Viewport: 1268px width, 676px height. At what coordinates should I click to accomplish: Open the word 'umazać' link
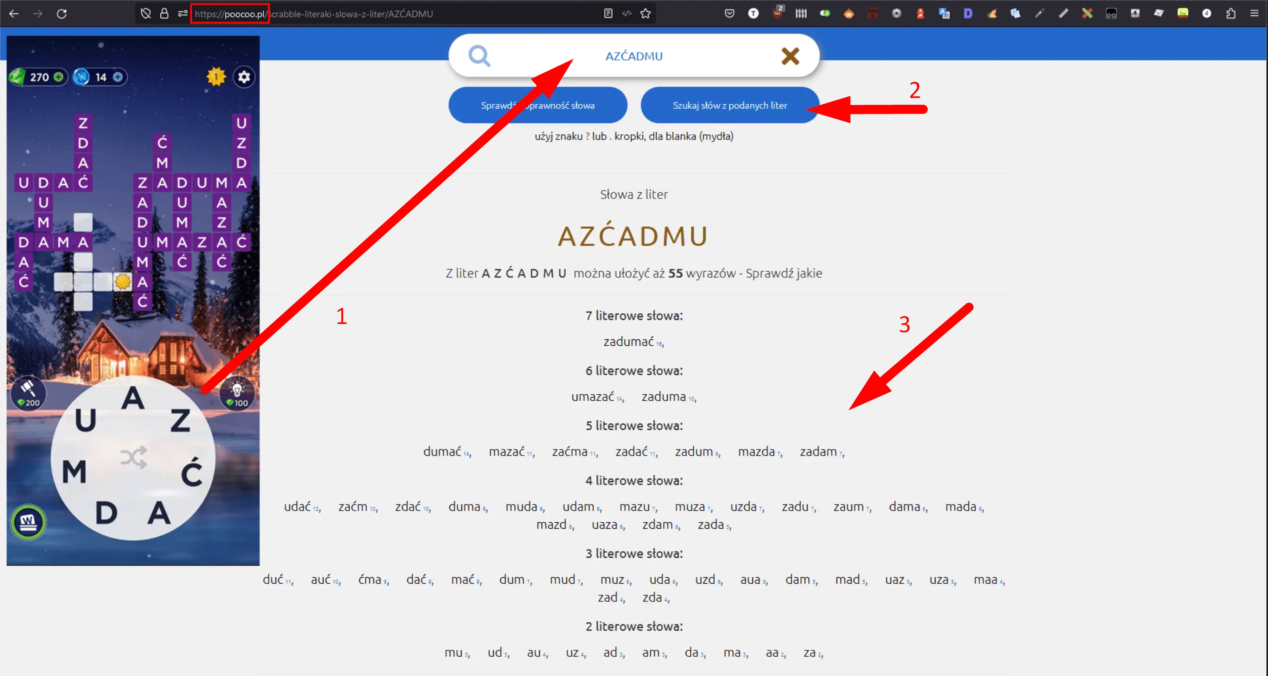coord(592,397)
